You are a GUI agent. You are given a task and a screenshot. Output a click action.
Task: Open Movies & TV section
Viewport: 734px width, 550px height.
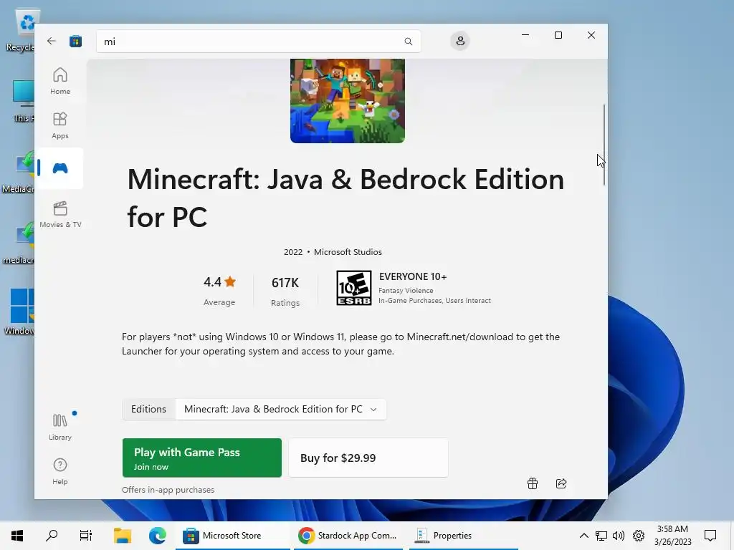60,214
